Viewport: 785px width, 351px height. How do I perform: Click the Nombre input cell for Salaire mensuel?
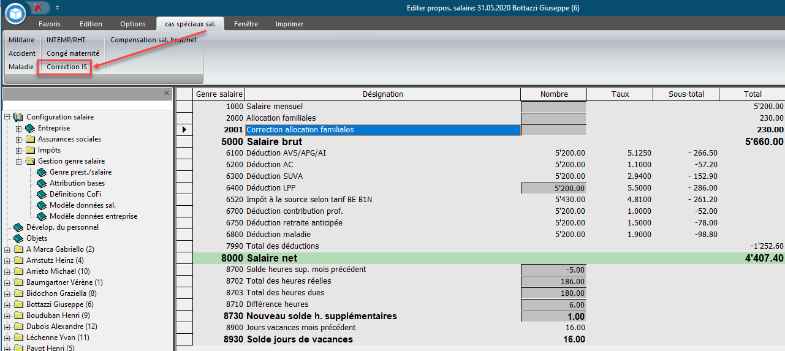click(x=553, y=107)
